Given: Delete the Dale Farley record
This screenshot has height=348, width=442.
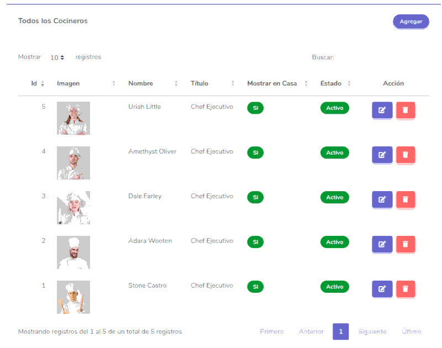Looking at the screenshot, I should (x=406, y=199).
